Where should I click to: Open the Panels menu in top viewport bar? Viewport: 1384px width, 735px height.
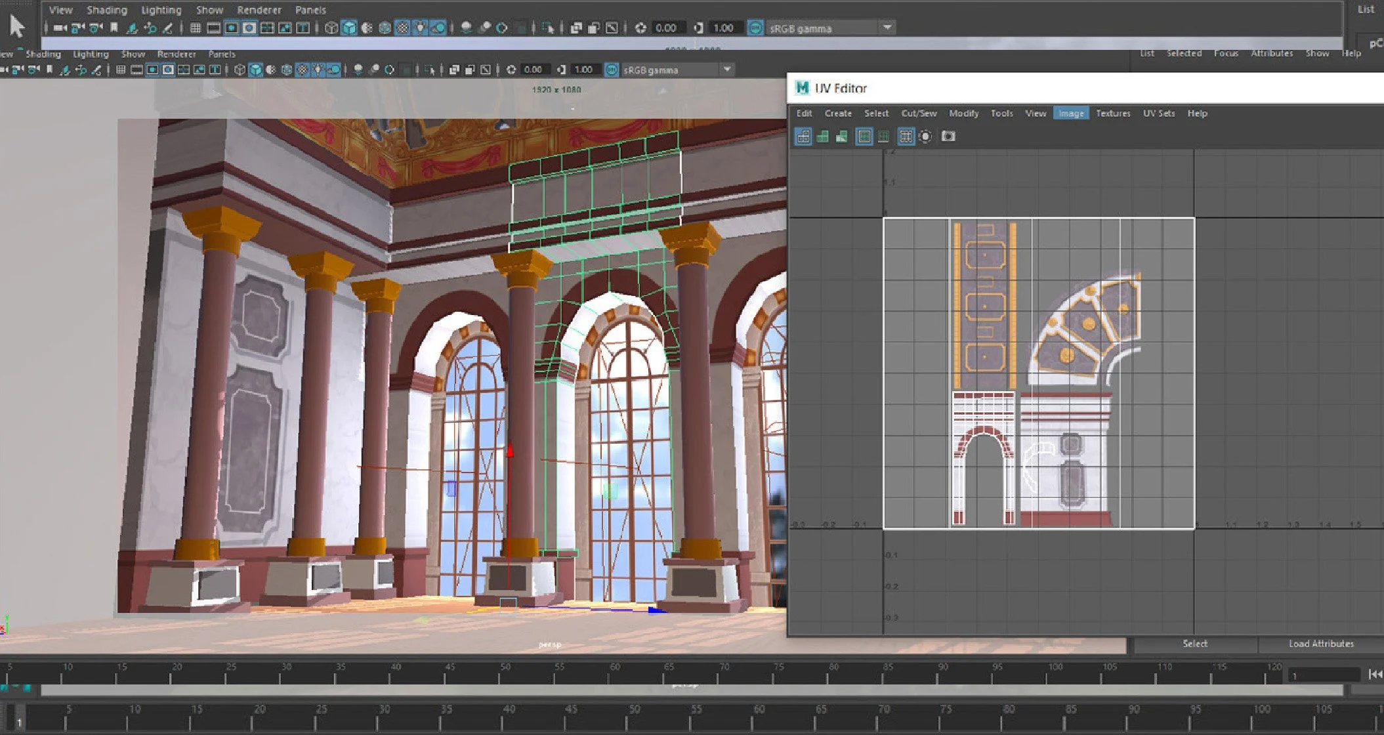click(x=310, y=10)
